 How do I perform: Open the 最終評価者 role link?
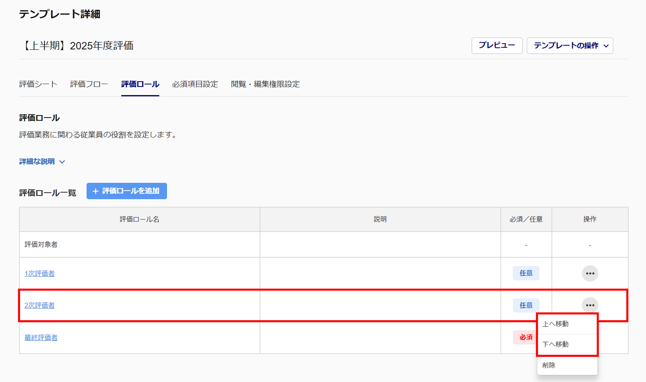tap(41, 338)
